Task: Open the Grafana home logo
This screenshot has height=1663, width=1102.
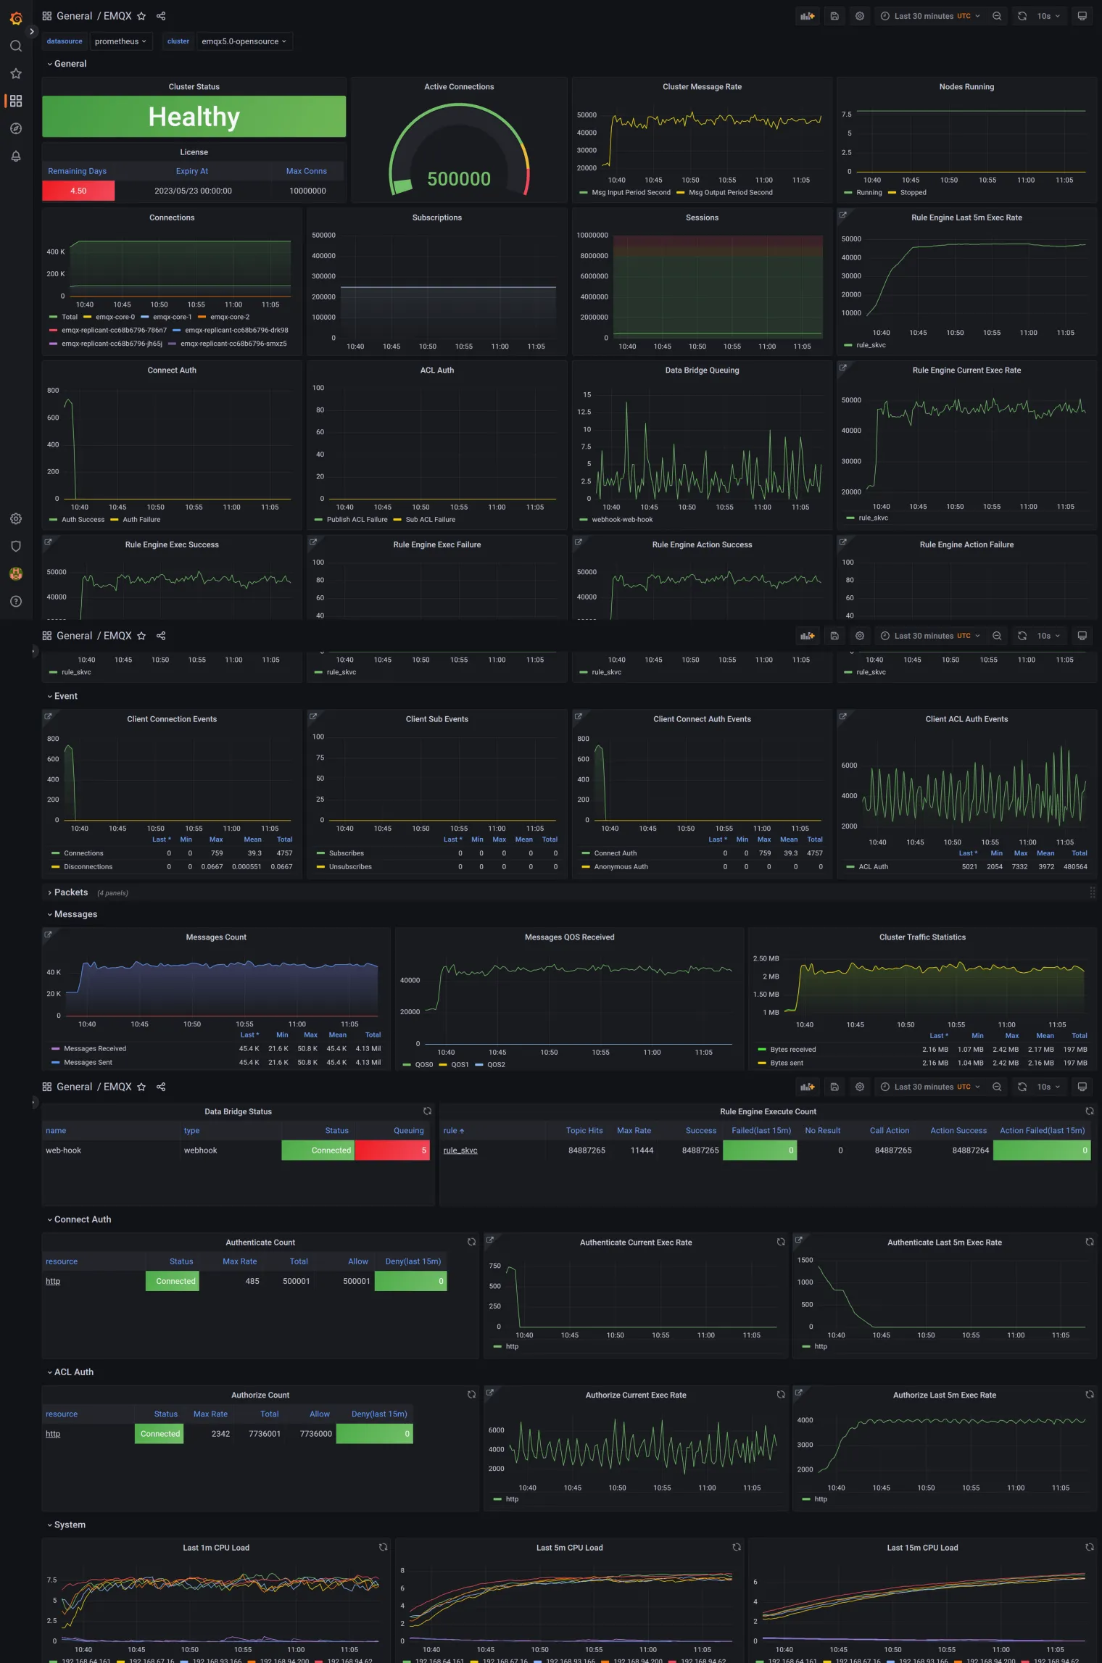Action: click(16, 17)
